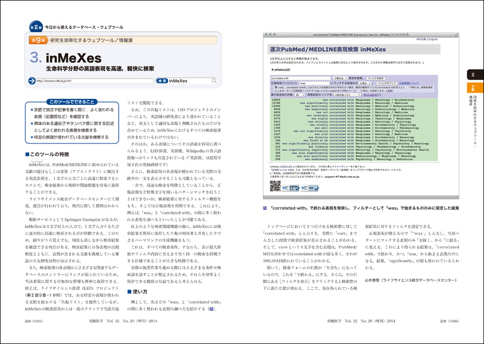Open the 'に限る' filter mode dropdown

coord(365,83)
